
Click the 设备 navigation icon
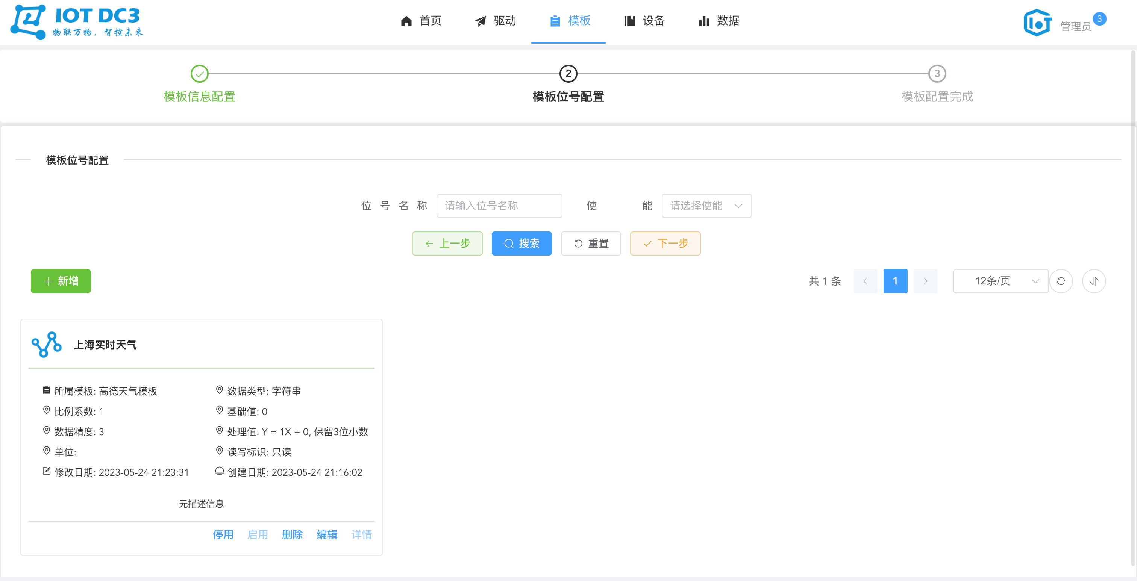(629, 21)
